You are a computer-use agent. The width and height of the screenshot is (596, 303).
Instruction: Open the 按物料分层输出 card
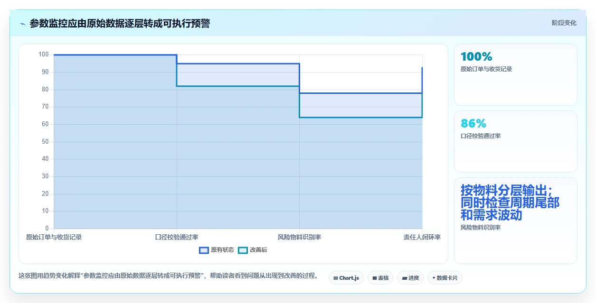(x=516, y=220)
